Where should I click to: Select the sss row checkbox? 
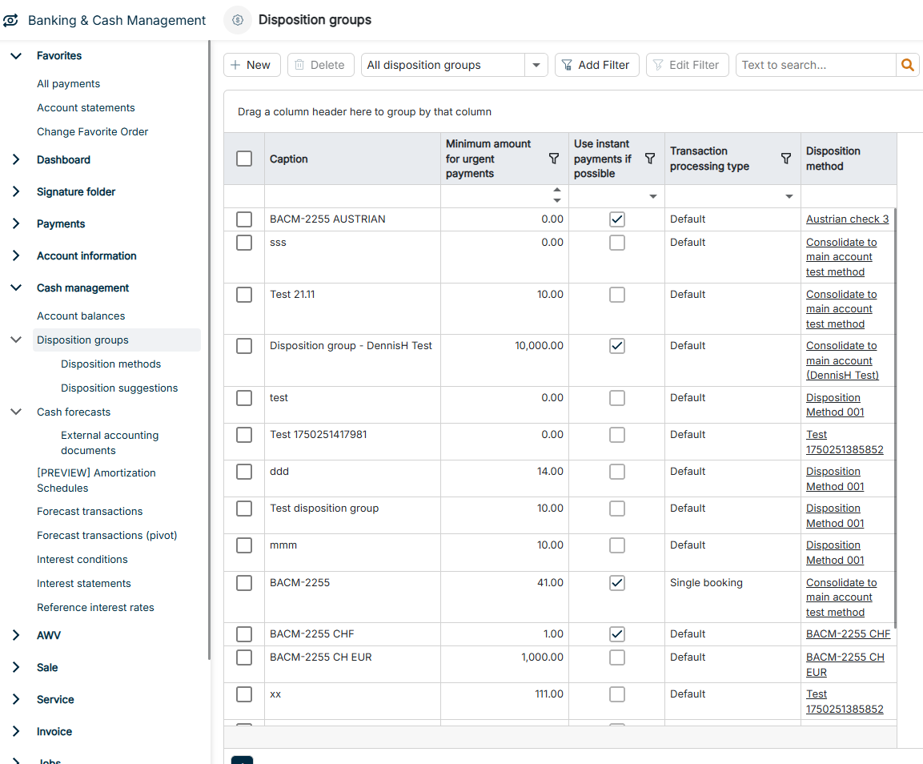[243, 243]
